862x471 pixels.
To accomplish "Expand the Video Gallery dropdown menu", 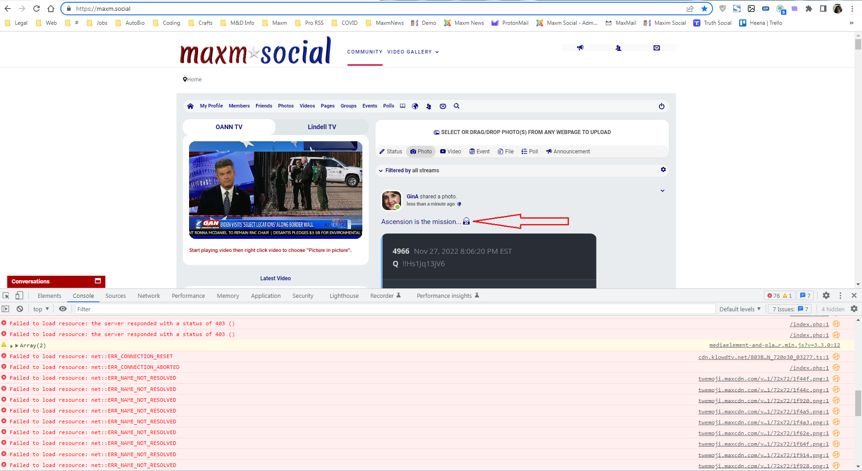I will (x=413, y=52).
